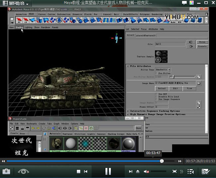Click the video seek bar knob

pyautogui.click(x=162, y=161)
